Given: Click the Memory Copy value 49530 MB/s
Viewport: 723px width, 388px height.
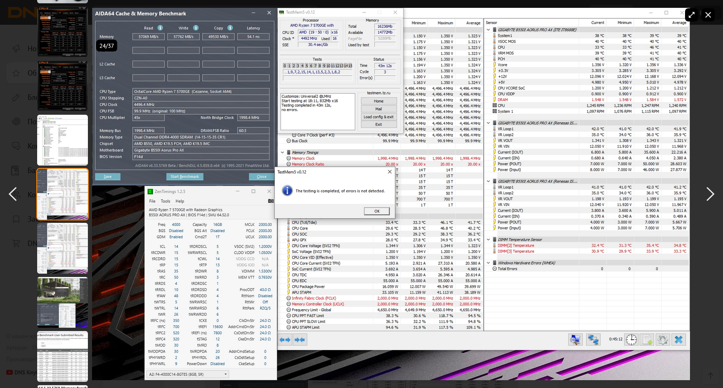Looking at the screenshot, I should [218, 37].
